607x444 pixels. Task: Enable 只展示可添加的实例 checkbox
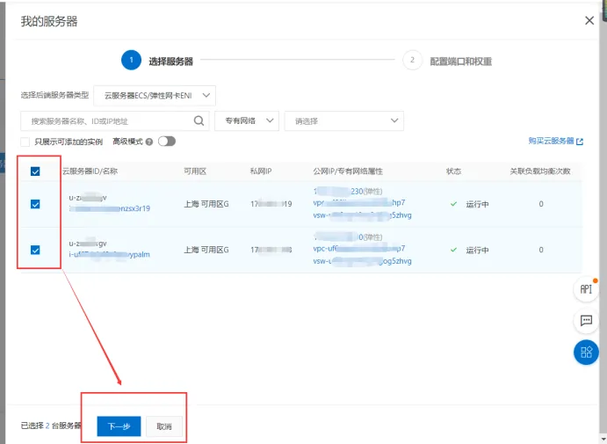[x=25, y=142]
